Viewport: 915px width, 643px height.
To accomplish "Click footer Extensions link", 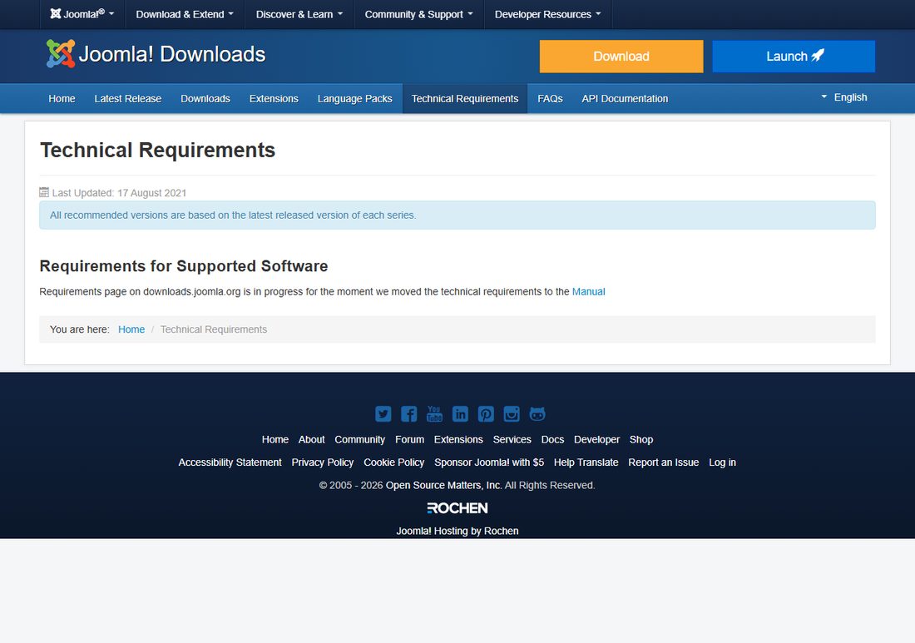I will click(x=458, y=439).
